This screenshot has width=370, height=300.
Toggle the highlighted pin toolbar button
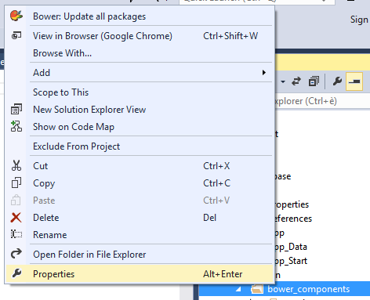354,81
